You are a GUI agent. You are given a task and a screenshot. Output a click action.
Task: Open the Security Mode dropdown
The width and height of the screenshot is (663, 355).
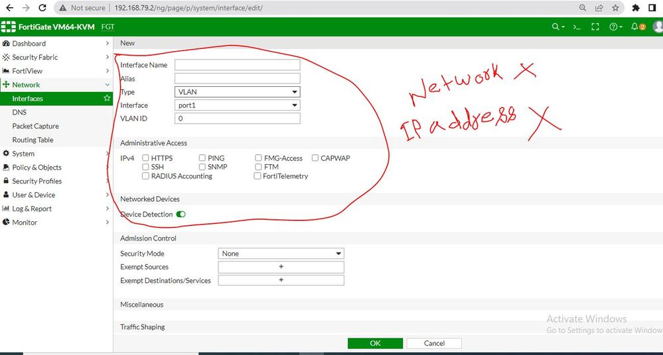click(x=281, y=253)
